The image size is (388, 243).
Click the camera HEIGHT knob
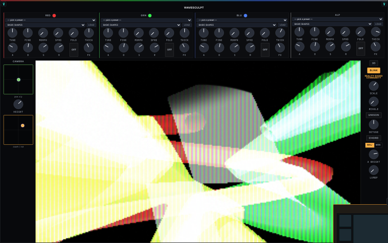18,104
